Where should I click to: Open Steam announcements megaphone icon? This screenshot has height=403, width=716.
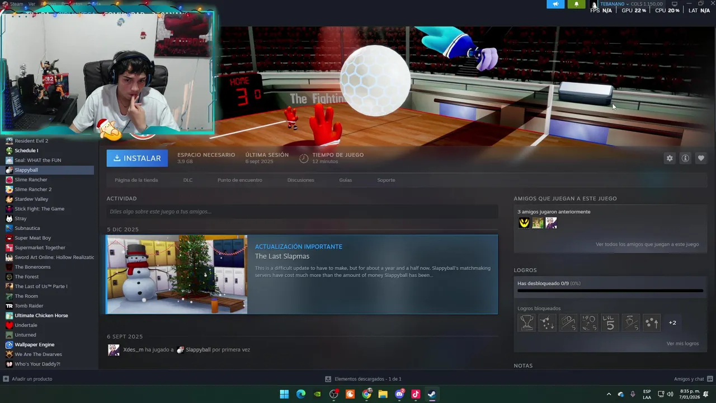click(x=555, y=4)
